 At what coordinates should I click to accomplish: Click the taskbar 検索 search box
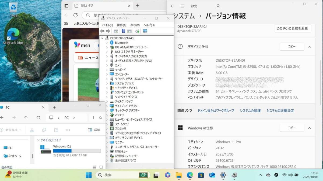coord(117,175)
